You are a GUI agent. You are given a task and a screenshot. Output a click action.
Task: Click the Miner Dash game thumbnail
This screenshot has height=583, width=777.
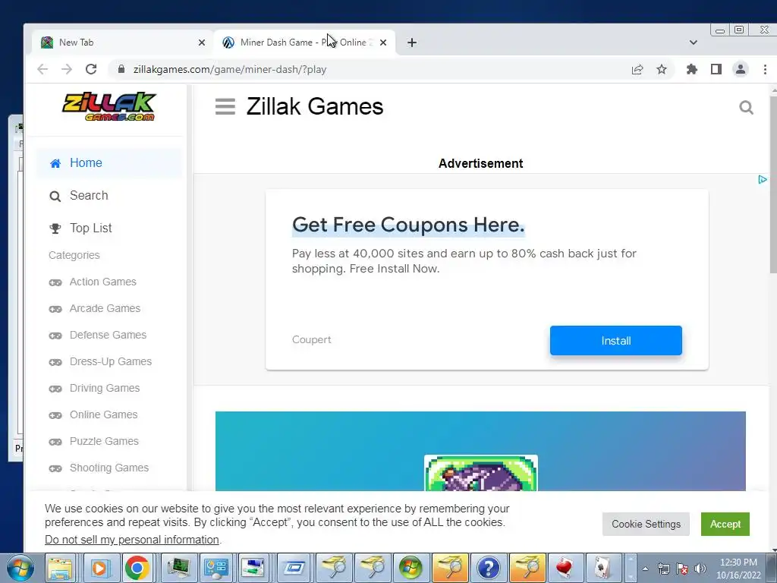(480, 472)
